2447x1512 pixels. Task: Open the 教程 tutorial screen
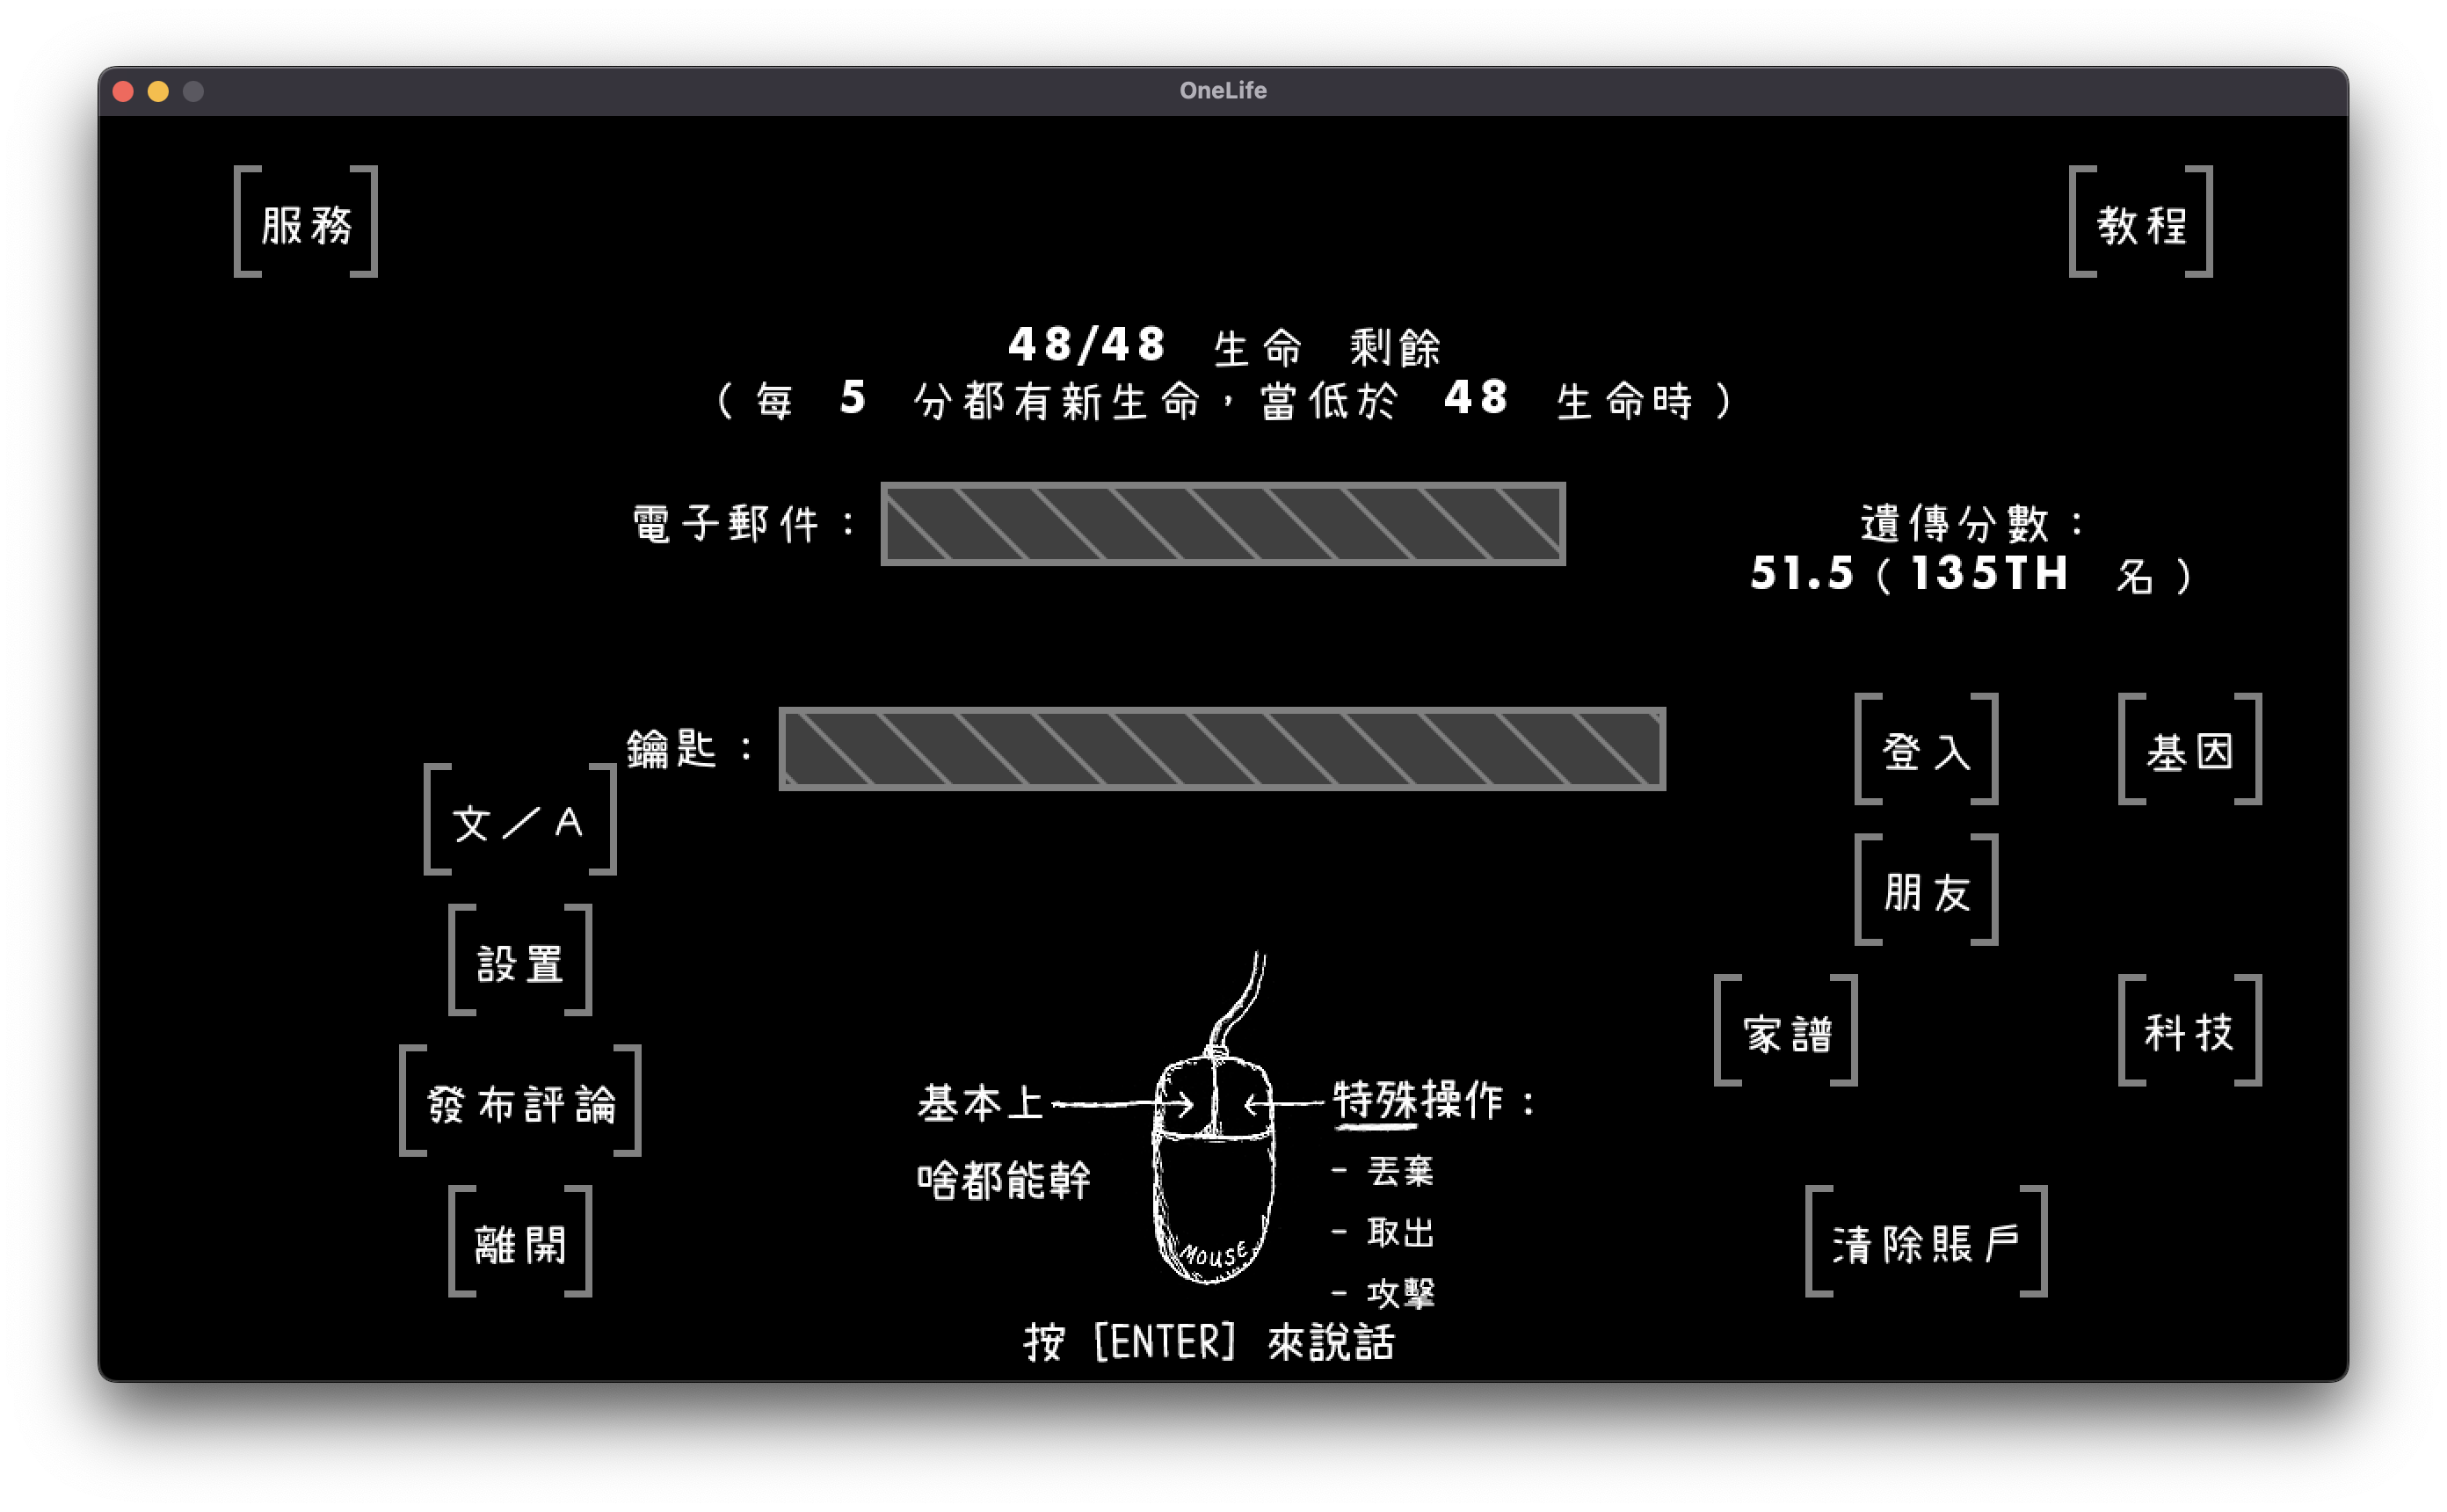coord(2141,221)
